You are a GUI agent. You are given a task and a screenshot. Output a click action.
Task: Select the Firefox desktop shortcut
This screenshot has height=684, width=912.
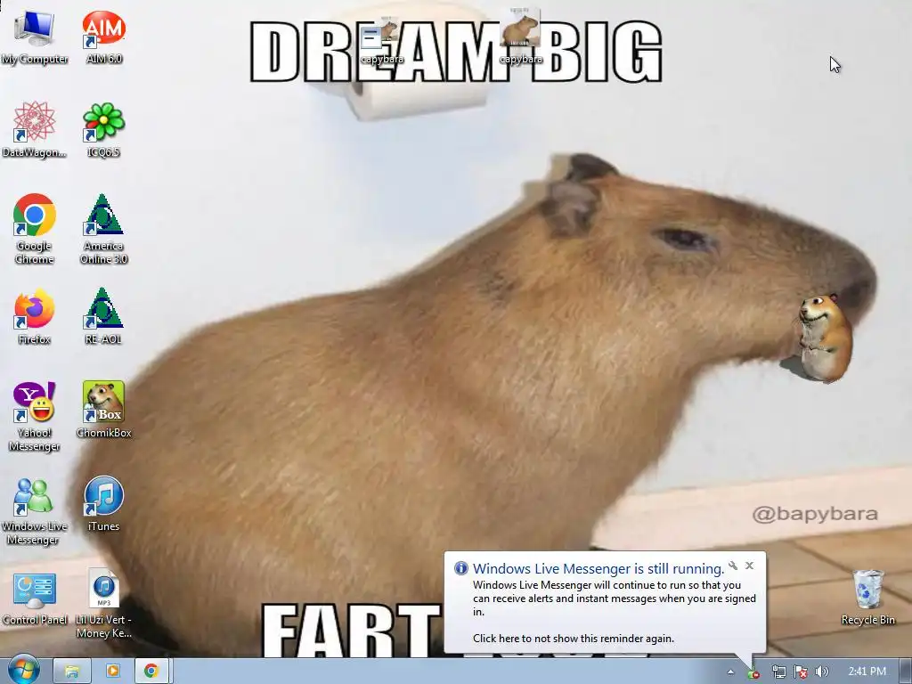tap(35, 317)
